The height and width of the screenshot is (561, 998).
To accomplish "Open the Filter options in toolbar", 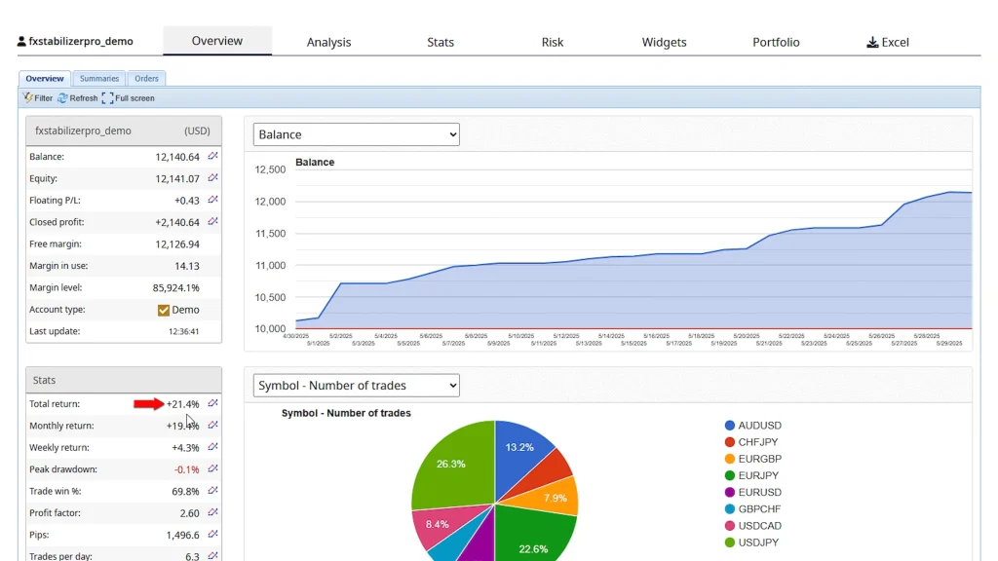I will click(x=38, y=98).
